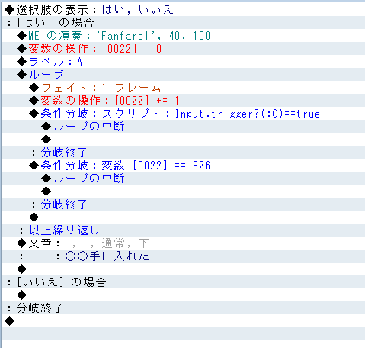Click the empty ◆ row under [いいえ] の場合
The height and width of the screenshot is (348, 365).
click(184, 295)
